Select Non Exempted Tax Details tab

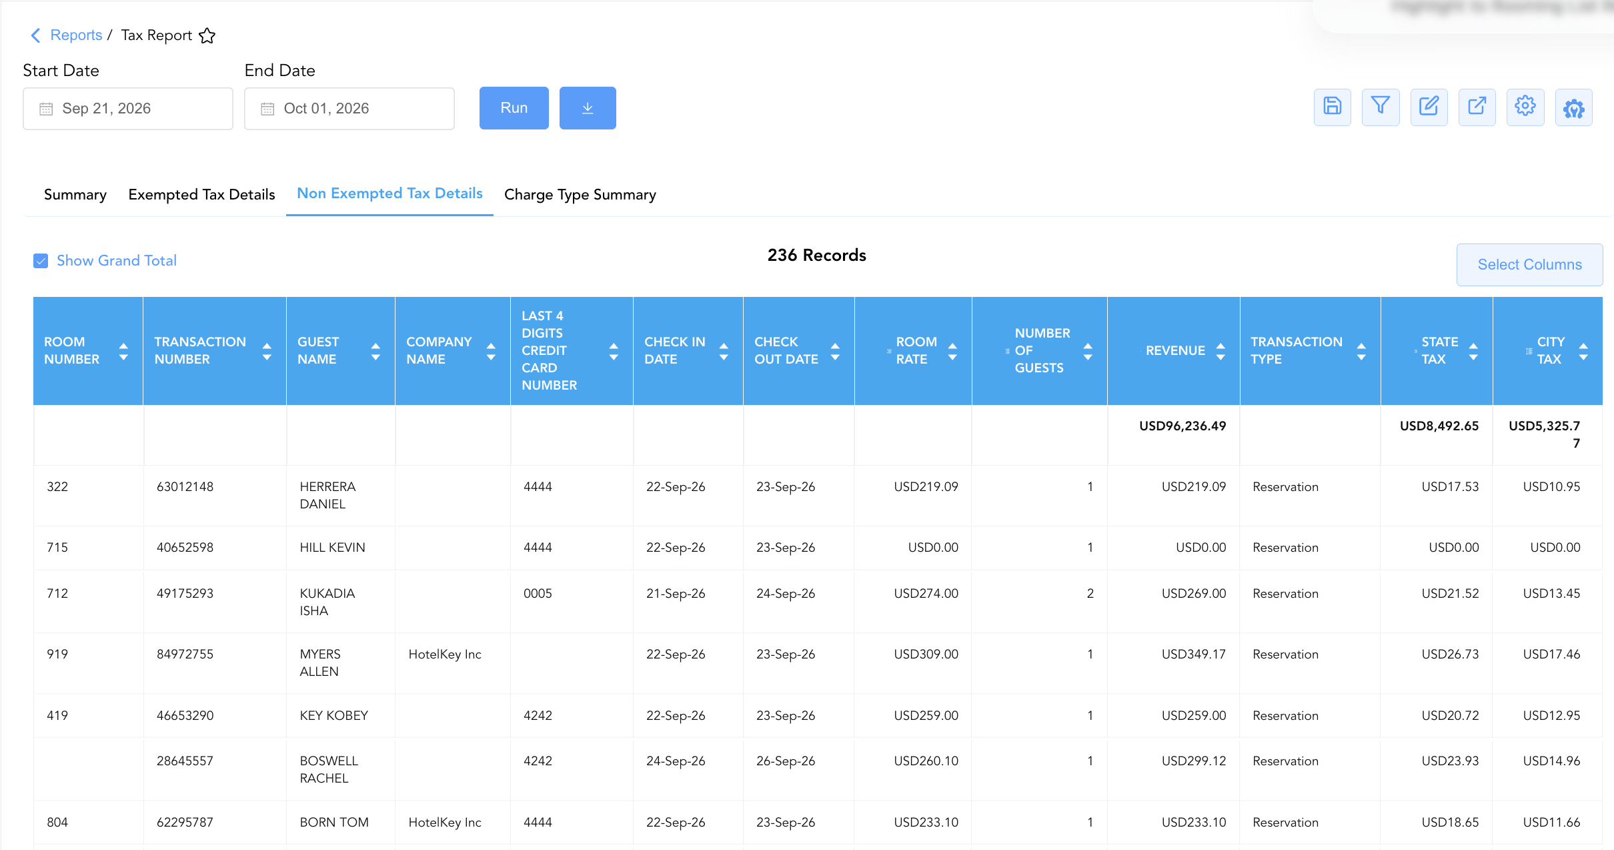[389, 193]
